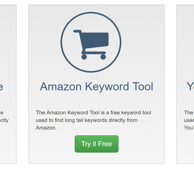Click the partially visible "Yo" heading at right

pos(190,87)
